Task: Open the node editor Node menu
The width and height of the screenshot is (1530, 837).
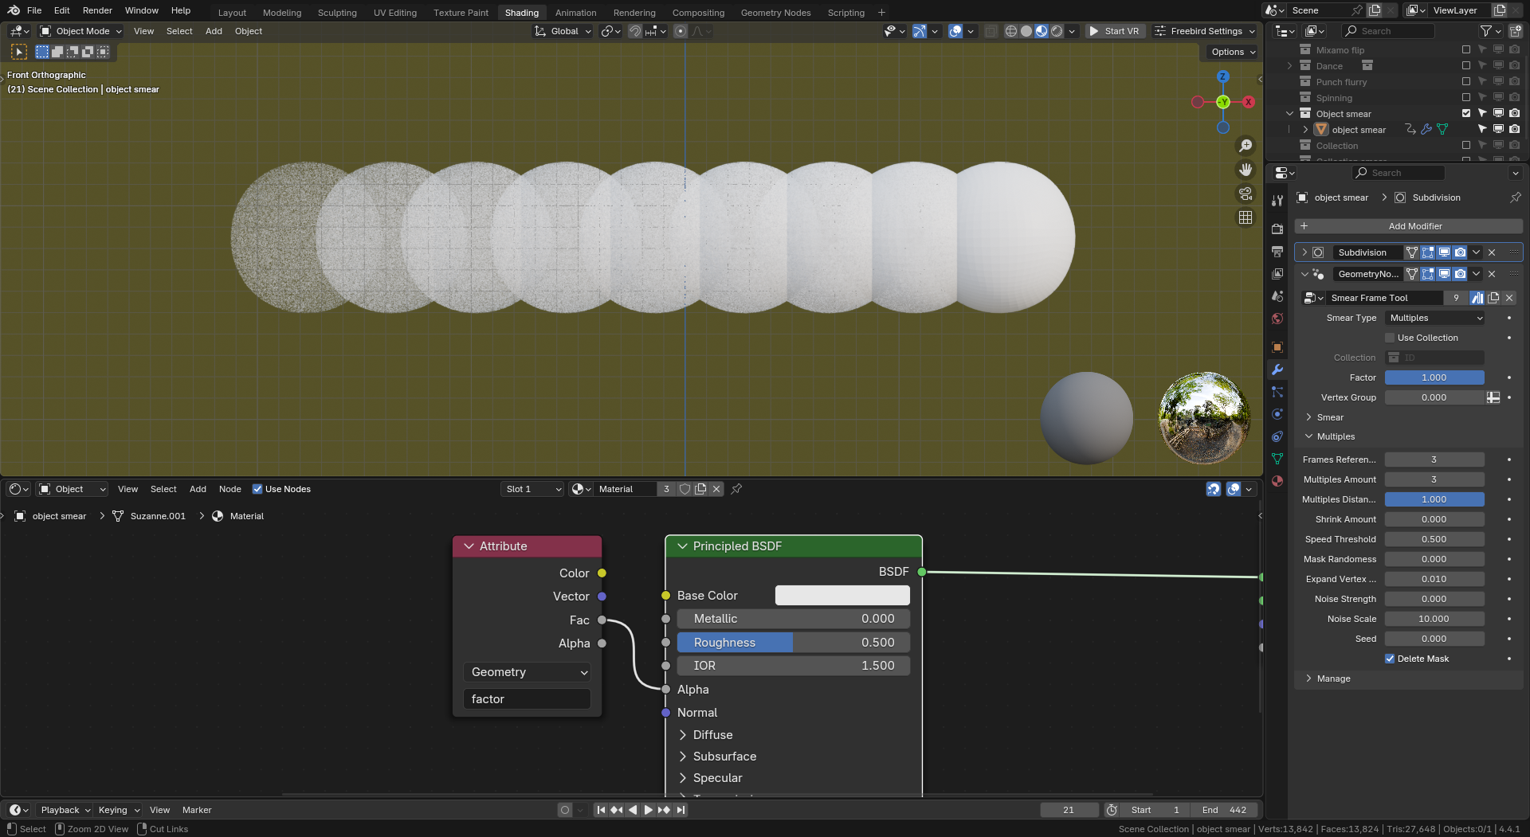Action: click(229, 489)
